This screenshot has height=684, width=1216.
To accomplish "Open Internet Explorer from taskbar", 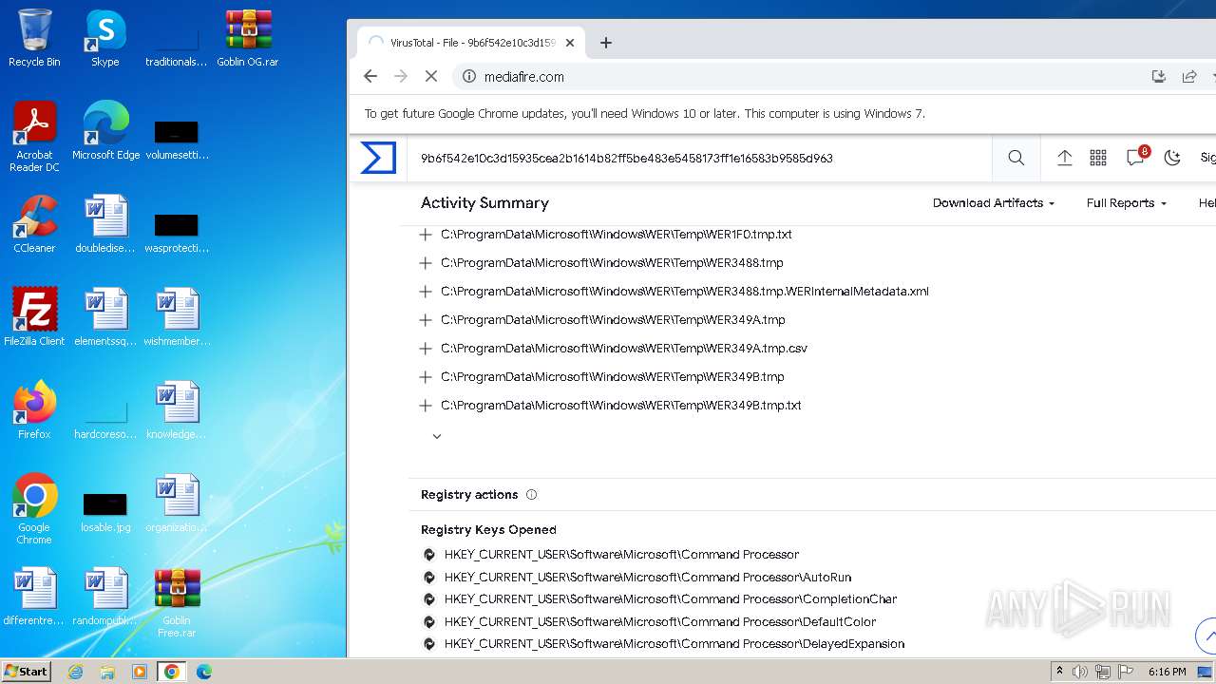I will (x=76, y=672).
